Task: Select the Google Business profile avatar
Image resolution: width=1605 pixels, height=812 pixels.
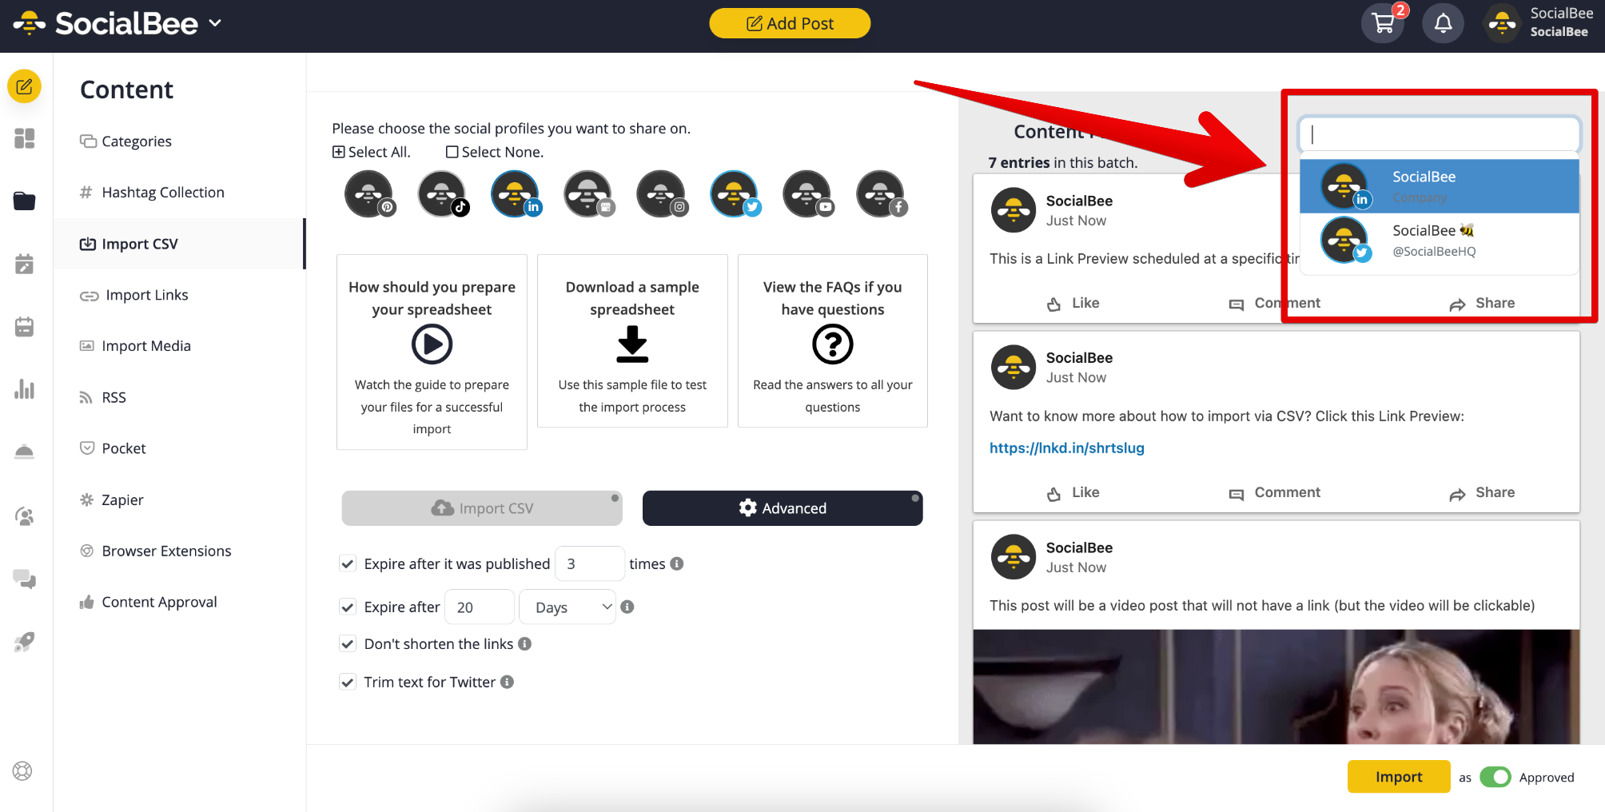Action: click(x=588, y=193)
